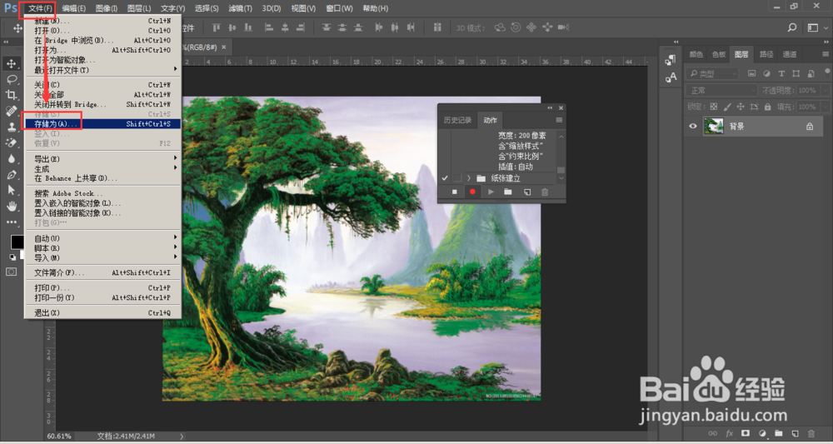Select the Spot Healing Brush tool

click(11, 111)
